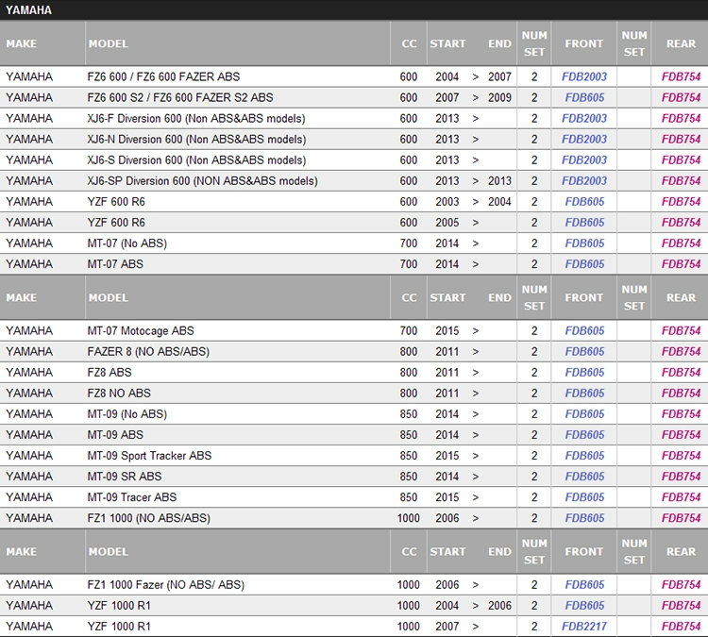Open front FDB605 for FAZER 8

tap(584, 351)
